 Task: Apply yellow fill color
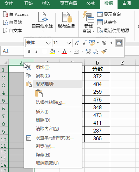point(52,51)
